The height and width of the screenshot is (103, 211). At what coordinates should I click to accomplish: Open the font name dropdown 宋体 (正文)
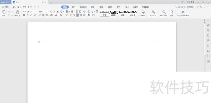pos(30,12)
